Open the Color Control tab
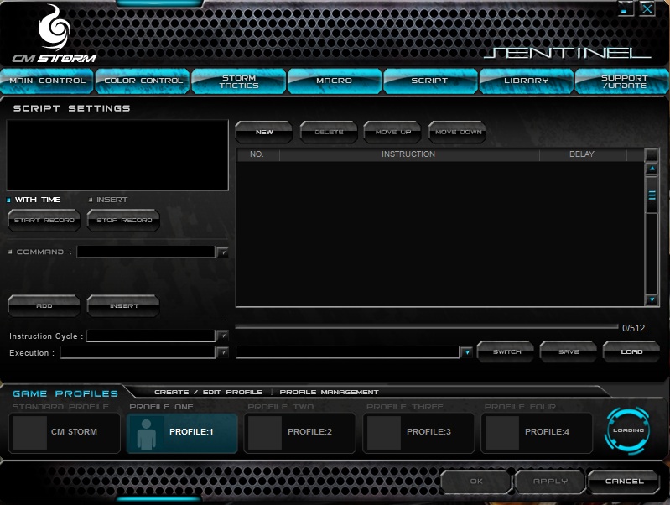Screen dimensions: 670x505 [143, 81]
